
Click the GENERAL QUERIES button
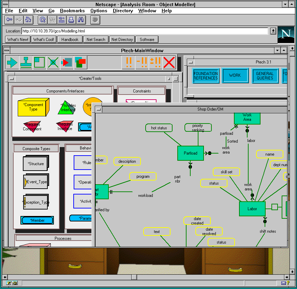click(x=265, y=75)
